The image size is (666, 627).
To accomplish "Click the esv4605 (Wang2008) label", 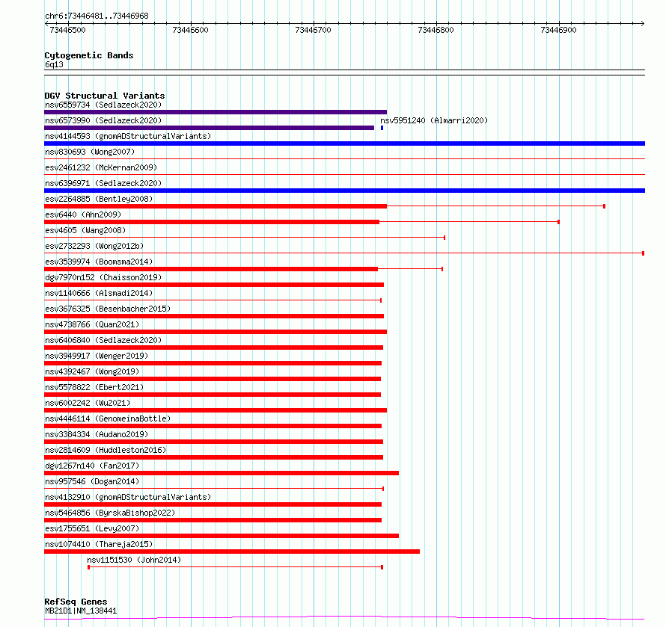I will coord(85,230).
